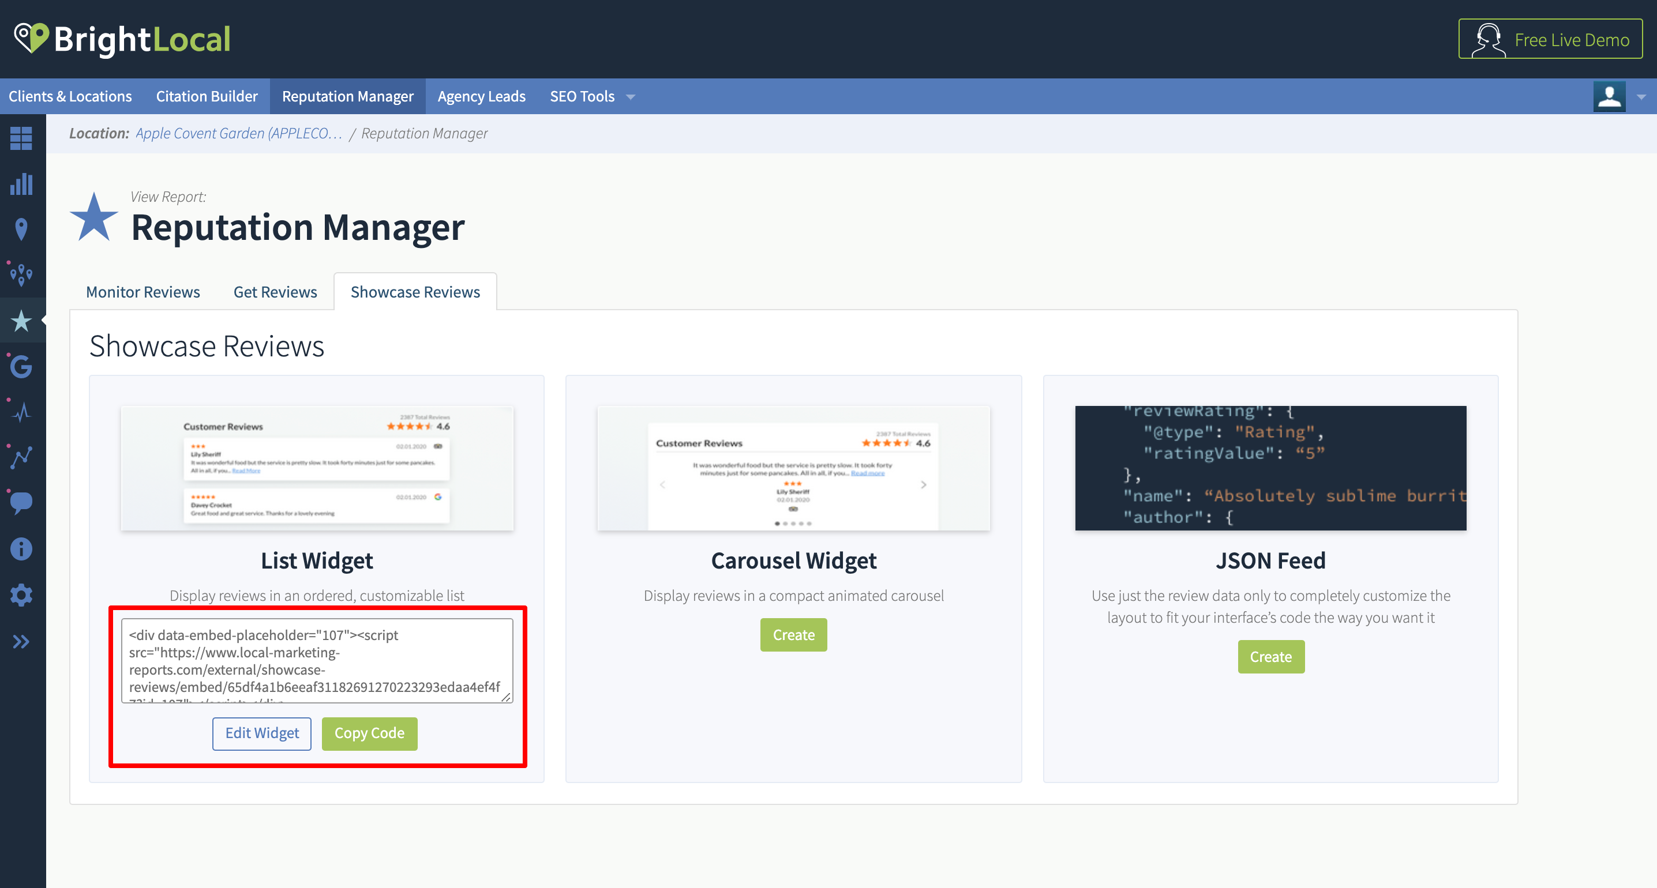Select the map pin location sidebar icon
Image resolution: width=1657 pixels, height=888 pixels.
21,229
